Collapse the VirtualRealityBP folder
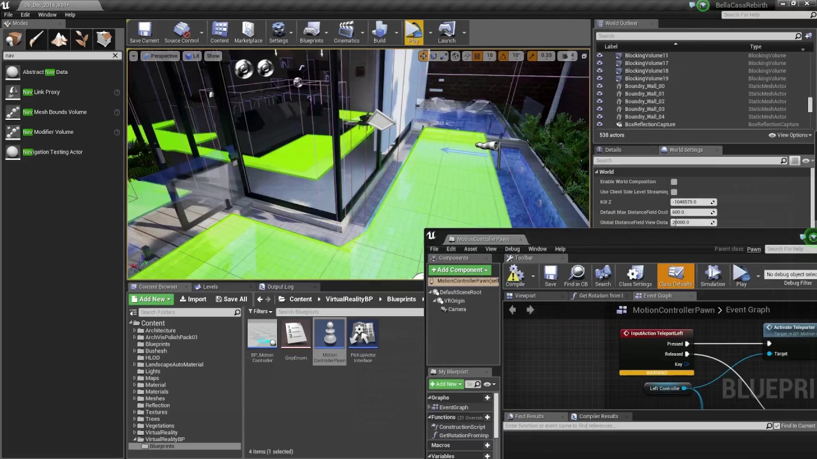817x459 pixels. click(135, 439)
